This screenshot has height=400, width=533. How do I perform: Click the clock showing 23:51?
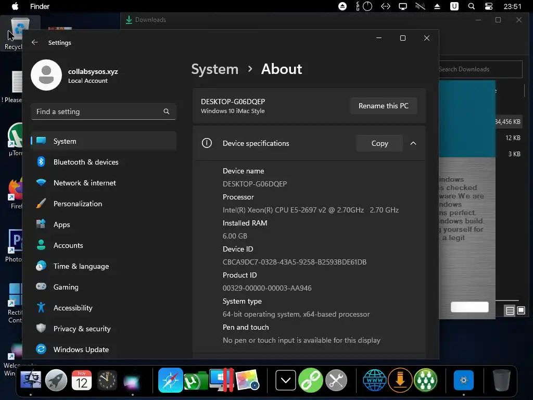[x=512, y=6]
